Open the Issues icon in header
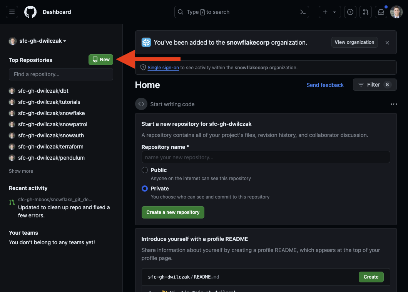 tap(350, 12)
